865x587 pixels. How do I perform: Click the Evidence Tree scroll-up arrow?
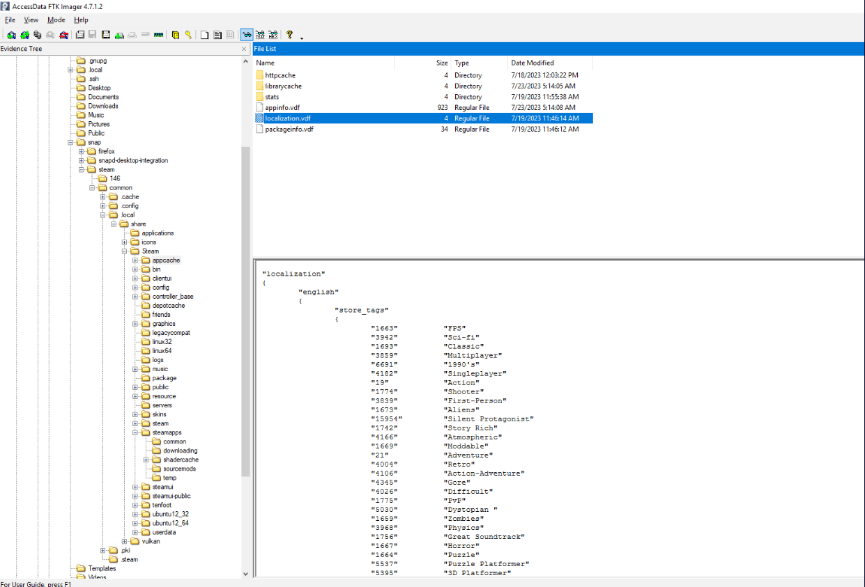pos(245,62)
